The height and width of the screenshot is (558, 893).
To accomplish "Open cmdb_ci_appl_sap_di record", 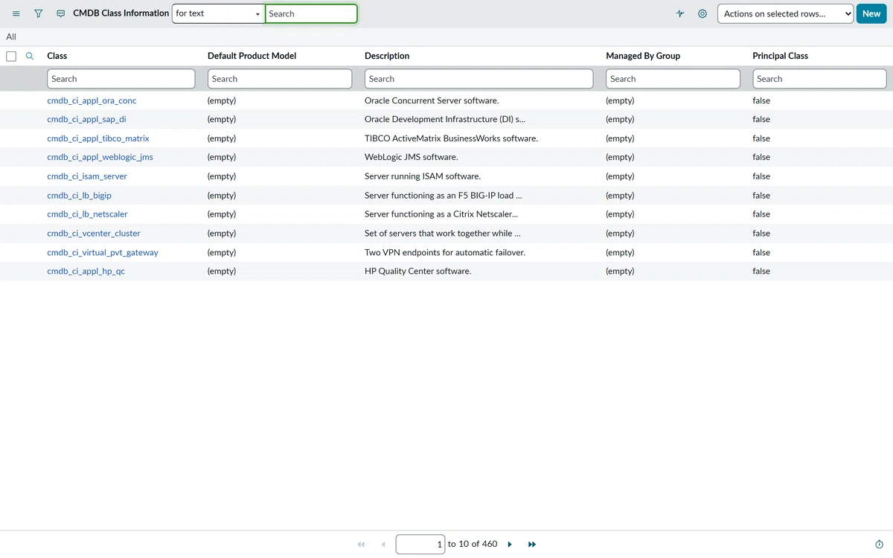I will pyautogui.click(x=86, y=119).
